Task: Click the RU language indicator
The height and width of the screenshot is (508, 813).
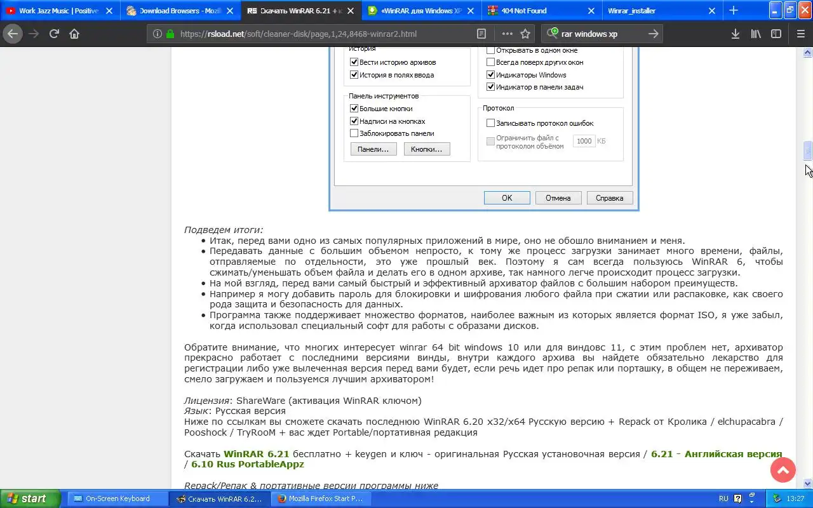Action: coord(723,498)
